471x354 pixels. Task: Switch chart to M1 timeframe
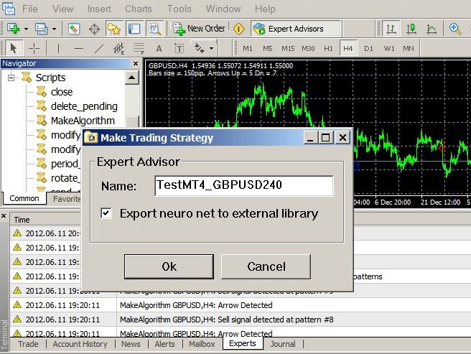pyautogui.click(x=248, y=48)
